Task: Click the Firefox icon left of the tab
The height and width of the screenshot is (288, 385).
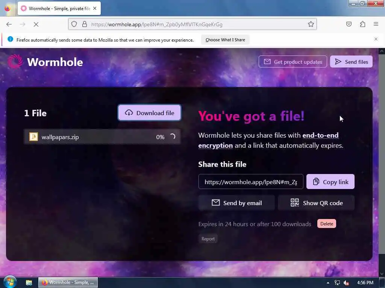Action: coord(8,8)
